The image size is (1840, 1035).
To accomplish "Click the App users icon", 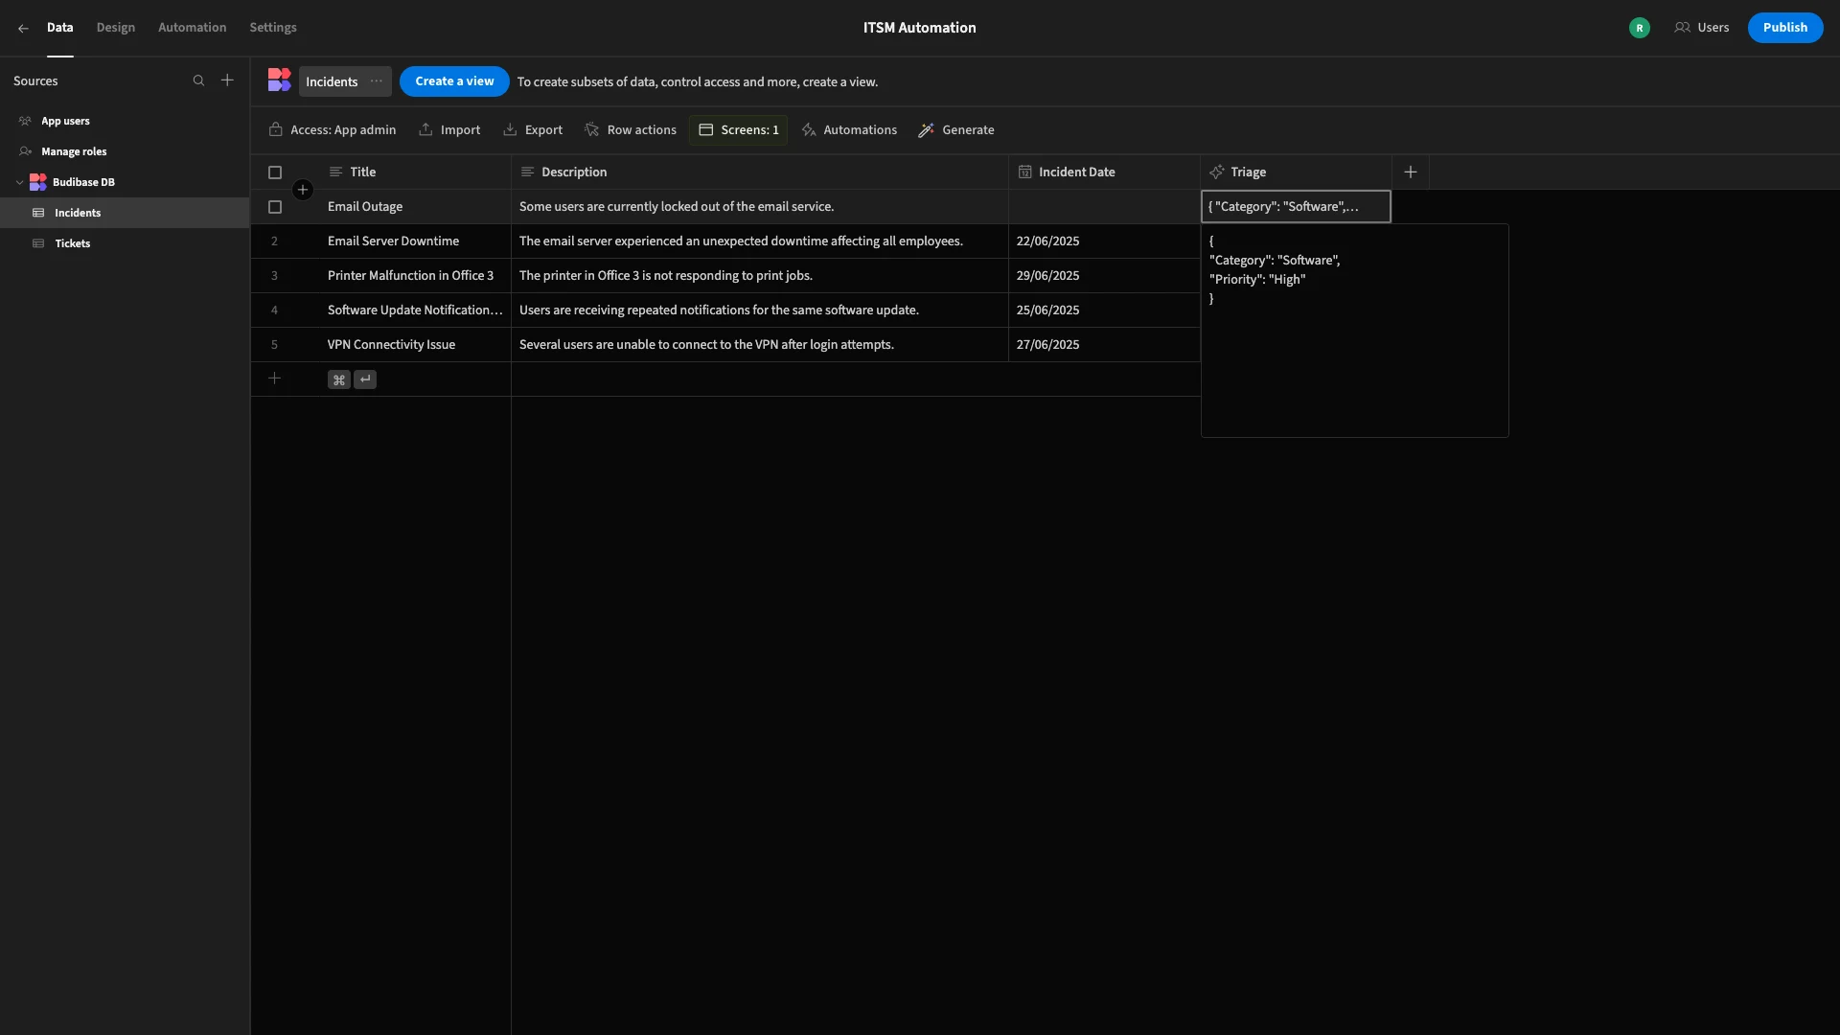I will pyautogui.click(x=26, y=121).
